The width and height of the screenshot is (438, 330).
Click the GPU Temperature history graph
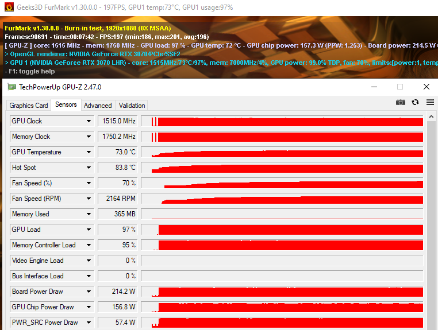point(282,152)
